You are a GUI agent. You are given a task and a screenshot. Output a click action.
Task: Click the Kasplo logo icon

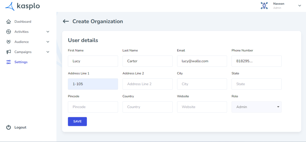pos(10,6)
